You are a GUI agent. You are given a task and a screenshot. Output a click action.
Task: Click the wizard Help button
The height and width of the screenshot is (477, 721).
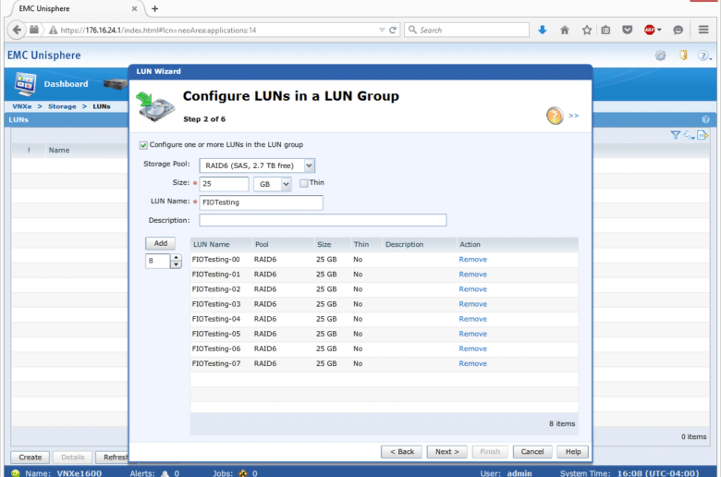pos(572,452)
